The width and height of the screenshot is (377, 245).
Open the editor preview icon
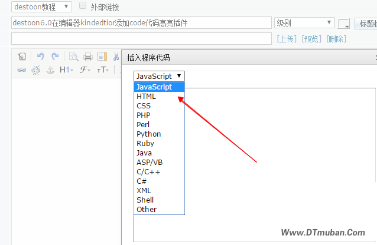[74, 57]
